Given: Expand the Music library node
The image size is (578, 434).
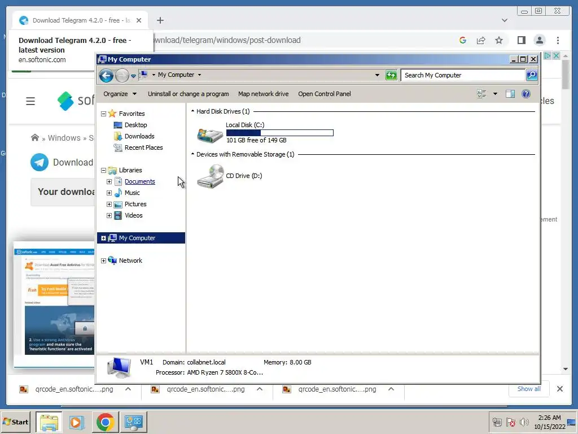Looking at the screenshot, I should 109,193.
